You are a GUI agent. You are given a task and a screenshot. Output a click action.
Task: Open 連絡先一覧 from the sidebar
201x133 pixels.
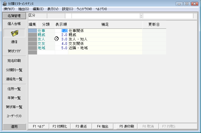[x=14, y=79]
